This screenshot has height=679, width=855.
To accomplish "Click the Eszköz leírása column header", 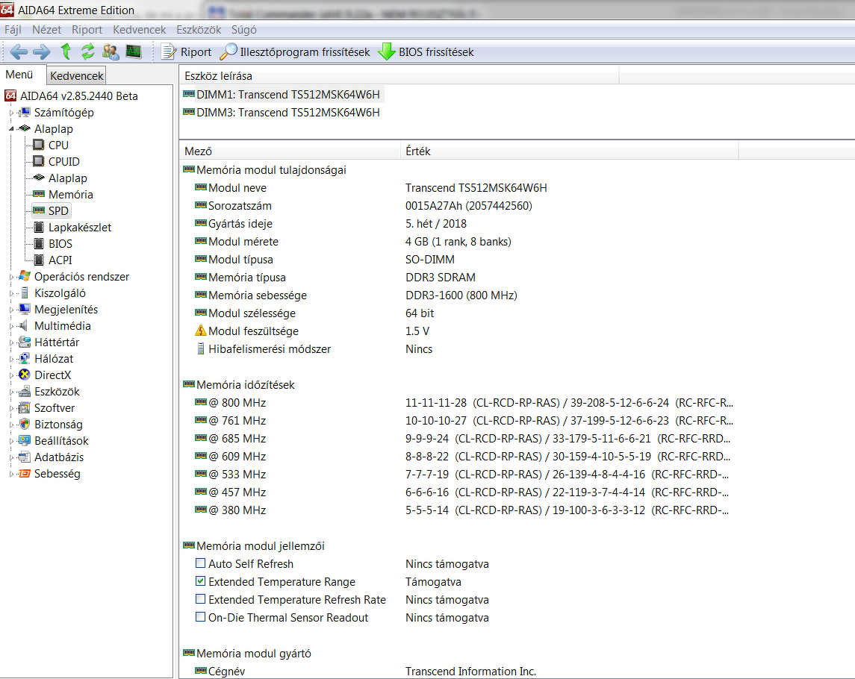I will (399, 76).
